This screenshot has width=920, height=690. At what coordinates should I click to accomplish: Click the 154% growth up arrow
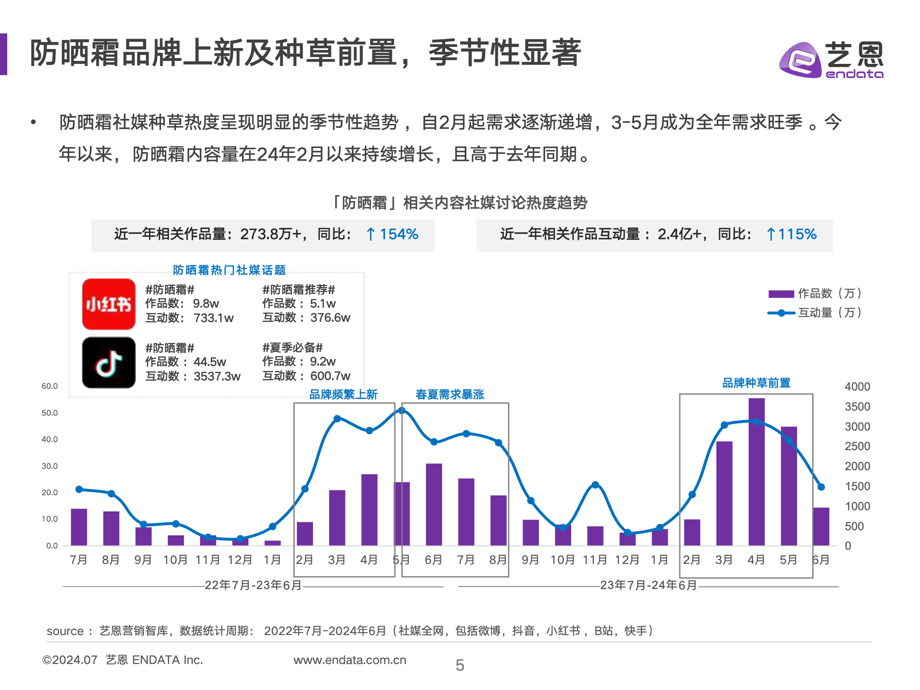[371, 234]
